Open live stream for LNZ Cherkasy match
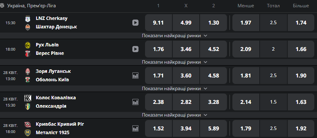The width and height of the screenshot is (317, 138). point(135,23)
